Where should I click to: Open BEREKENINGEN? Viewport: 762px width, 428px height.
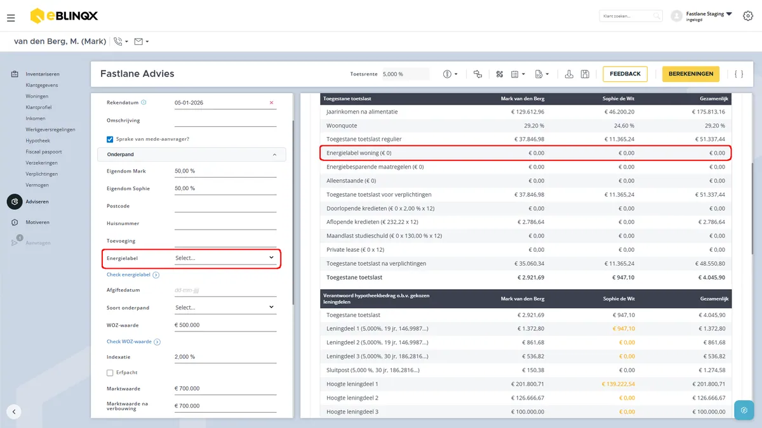coord(691,74)
